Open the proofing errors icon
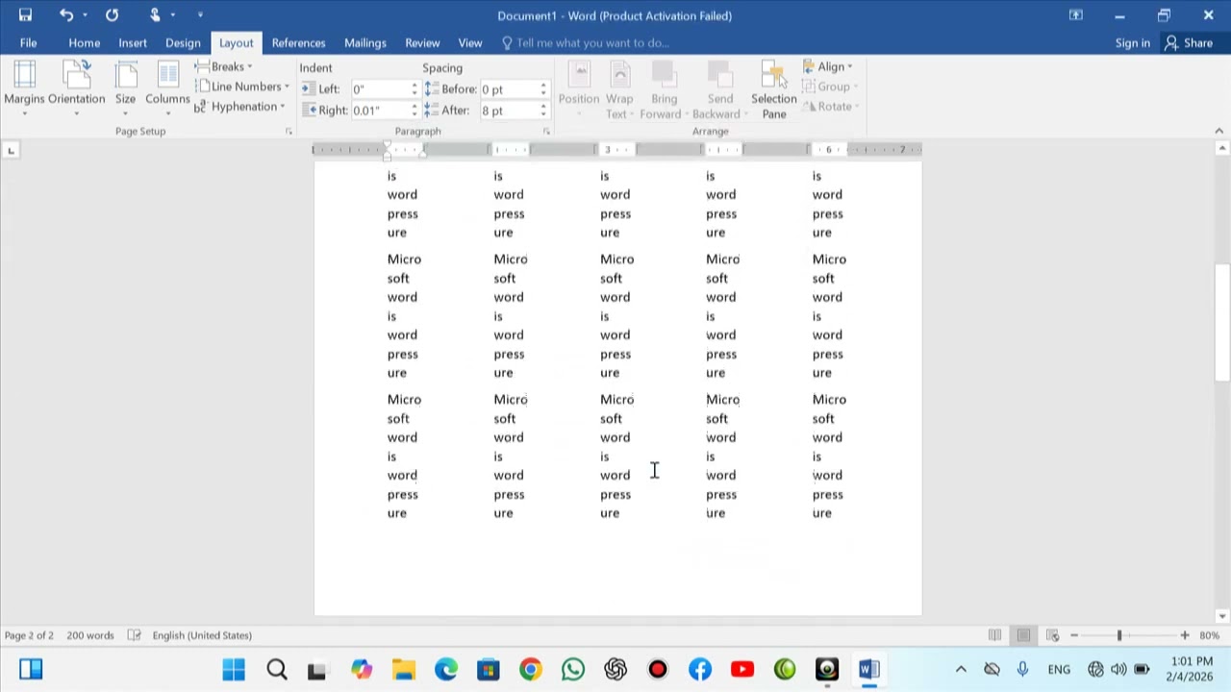This screenshot has width=1231, height=692. (x=135, y=635)
